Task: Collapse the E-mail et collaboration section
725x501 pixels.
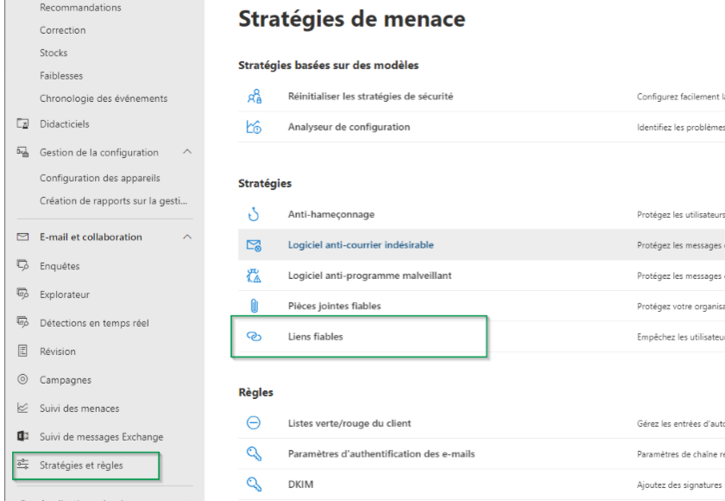Action: [187, 237]
